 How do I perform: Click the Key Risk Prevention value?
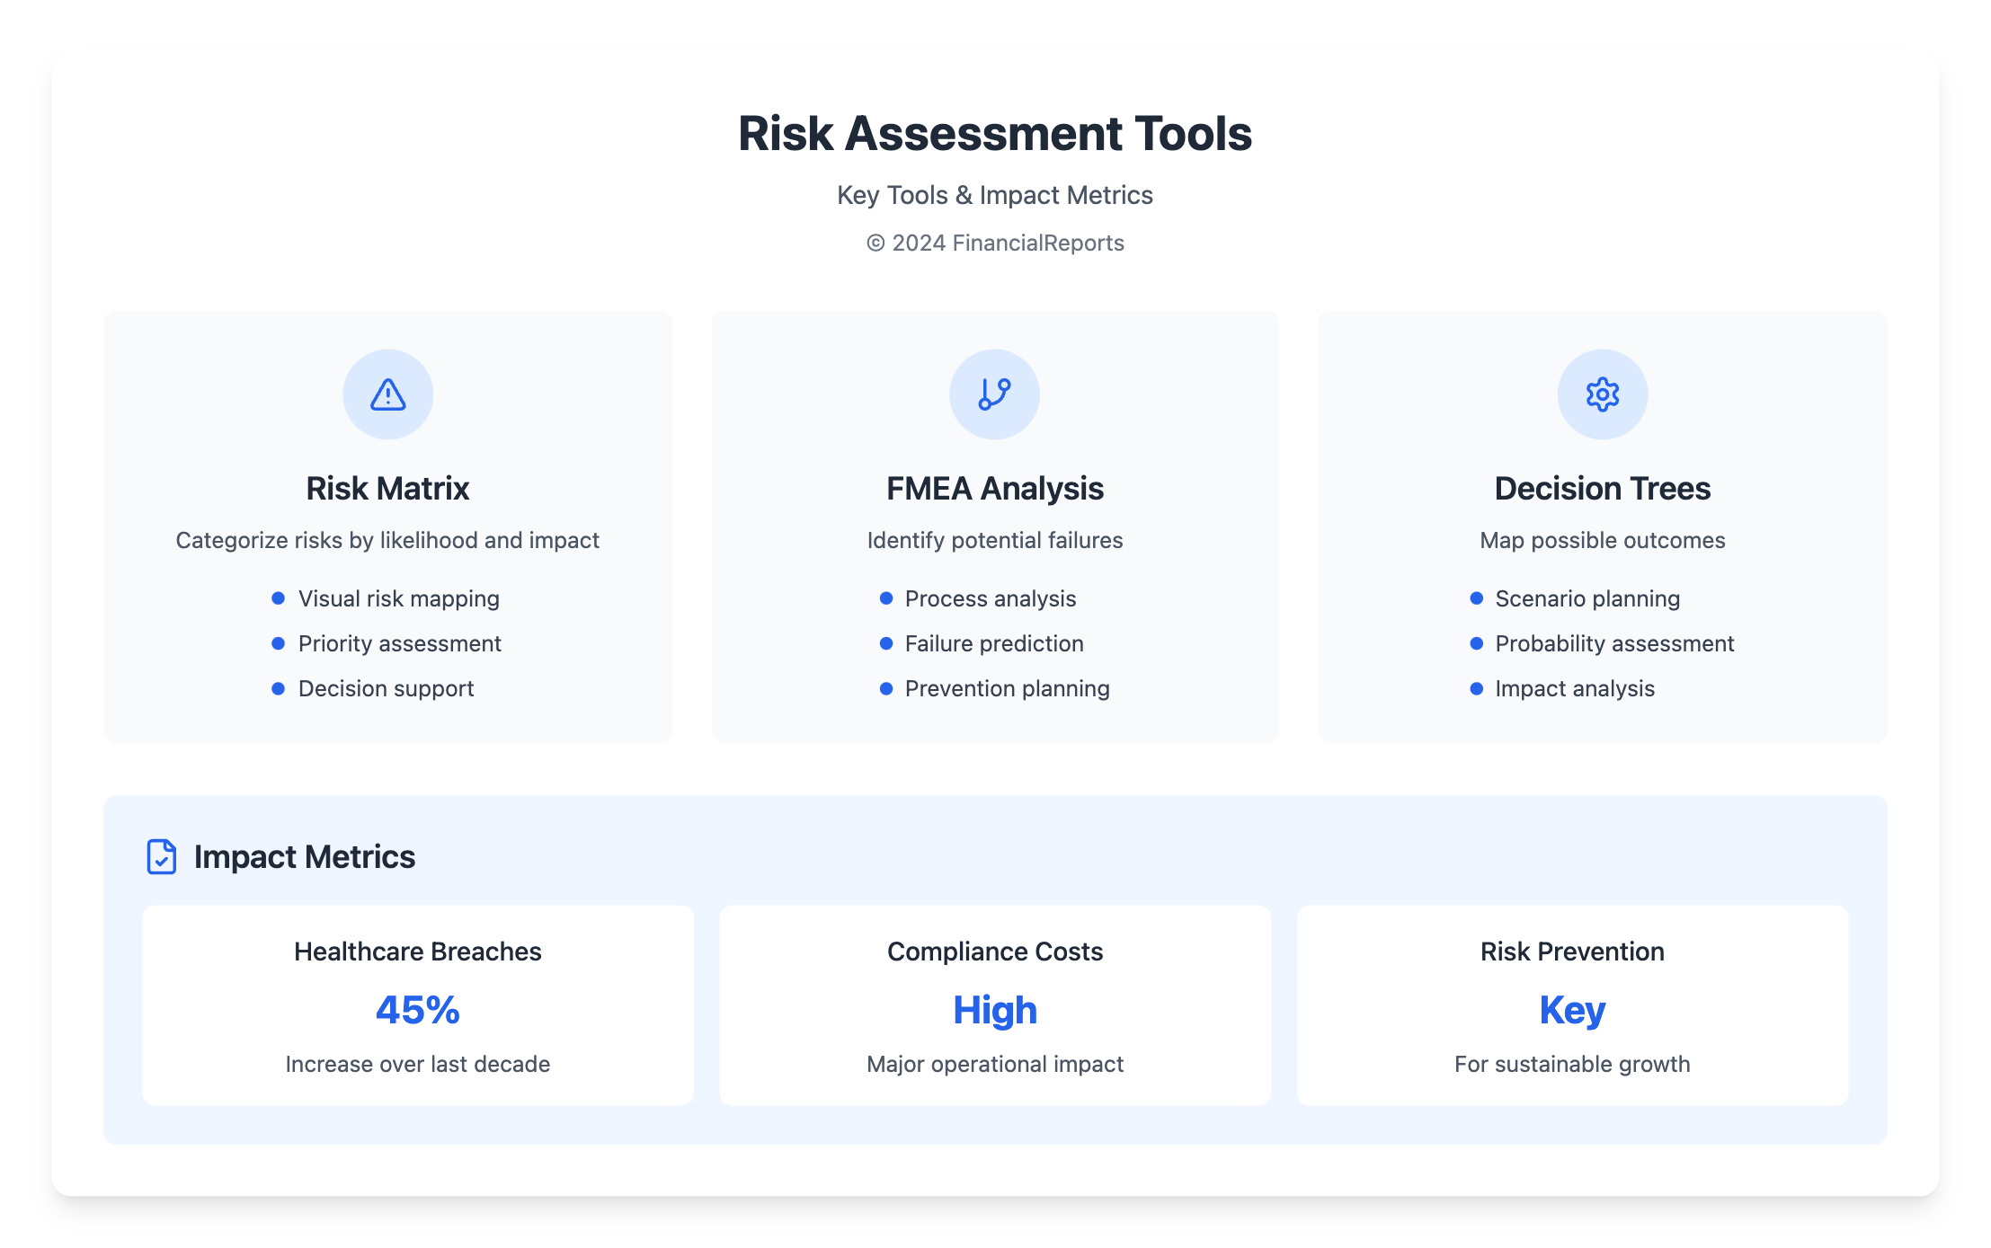pyautogui.click(x=1571, y=1010)
